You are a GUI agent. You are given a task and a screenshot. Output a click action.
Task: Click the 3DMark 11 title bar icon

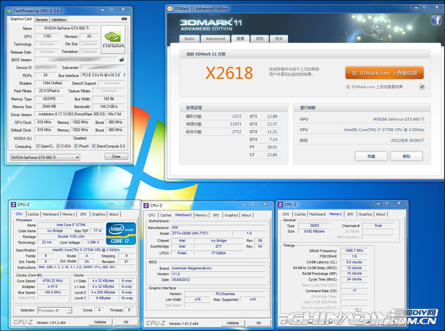170,8
